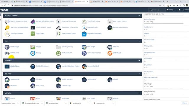189x106 pixels.
Task: Launch the Backup Wizard icon
Action: pyautogui.click(x=58, y=53)
